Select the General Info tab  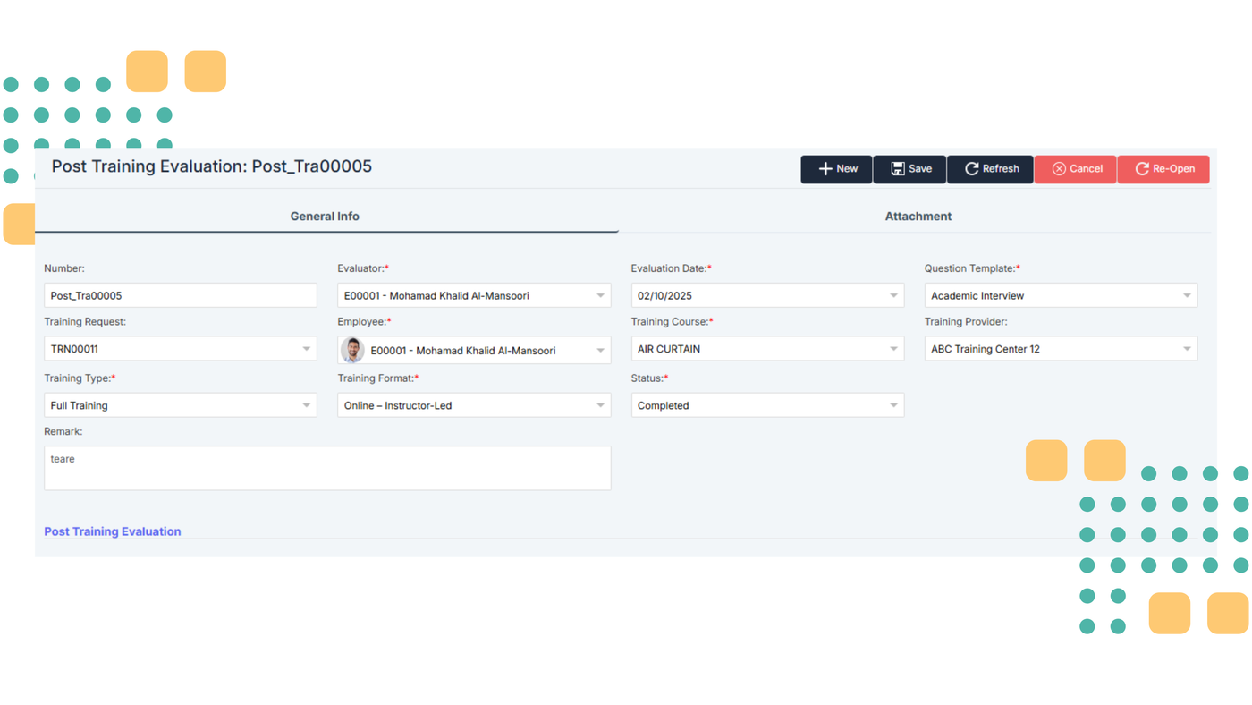pos(325,217)
